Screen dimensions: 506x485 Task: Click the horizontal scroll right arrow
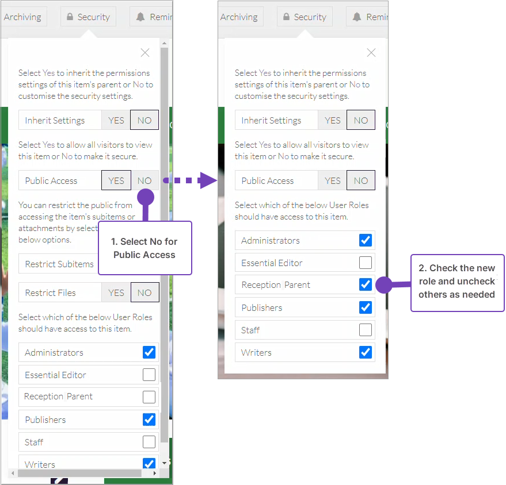[x=154, y=473]
